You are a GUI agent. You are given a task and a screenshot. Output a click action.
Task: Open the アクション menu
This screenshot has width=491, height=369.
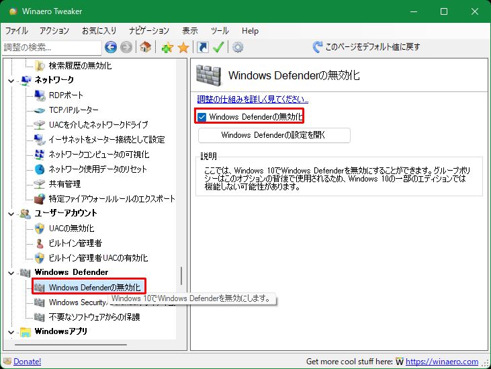click(x=54, y=31)
